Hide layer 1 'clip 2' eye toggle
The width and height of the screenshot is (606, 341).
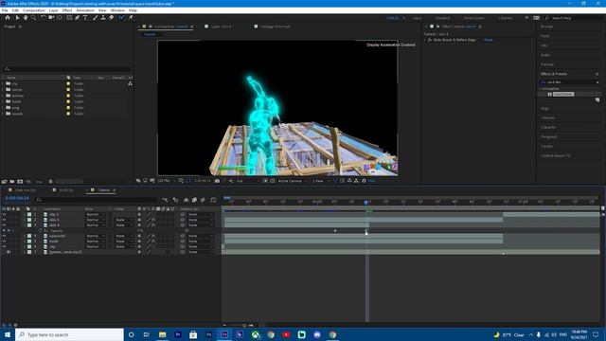4,214
